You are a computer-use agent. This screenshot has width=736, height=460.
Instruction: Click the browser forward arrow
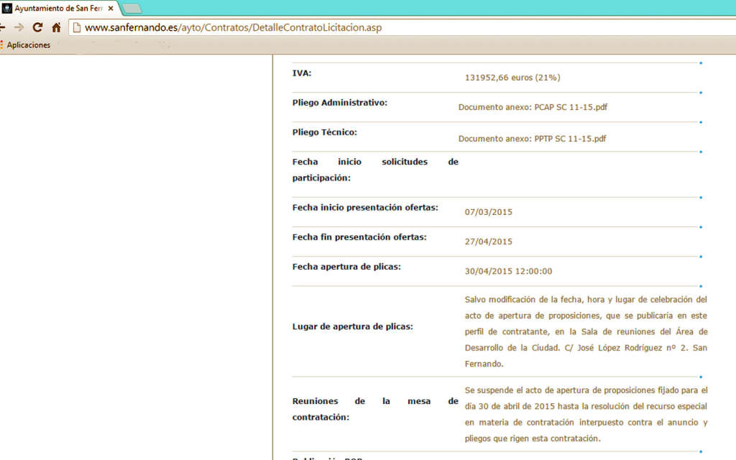19,28
